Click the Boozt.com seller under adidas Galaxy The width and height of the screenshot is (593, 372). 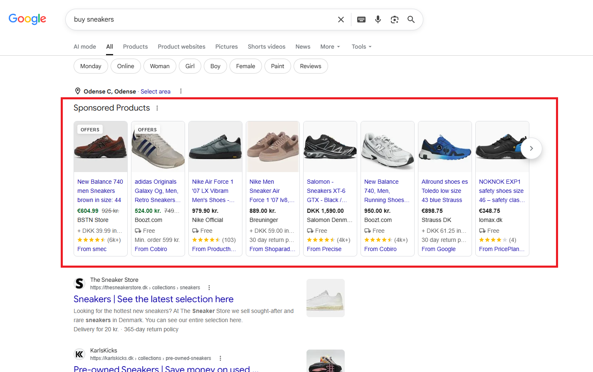point(148,220)
